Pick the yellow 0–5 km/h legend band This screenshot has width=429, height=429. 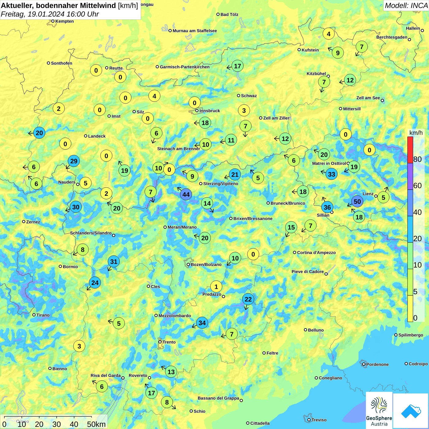pos(410,309)
